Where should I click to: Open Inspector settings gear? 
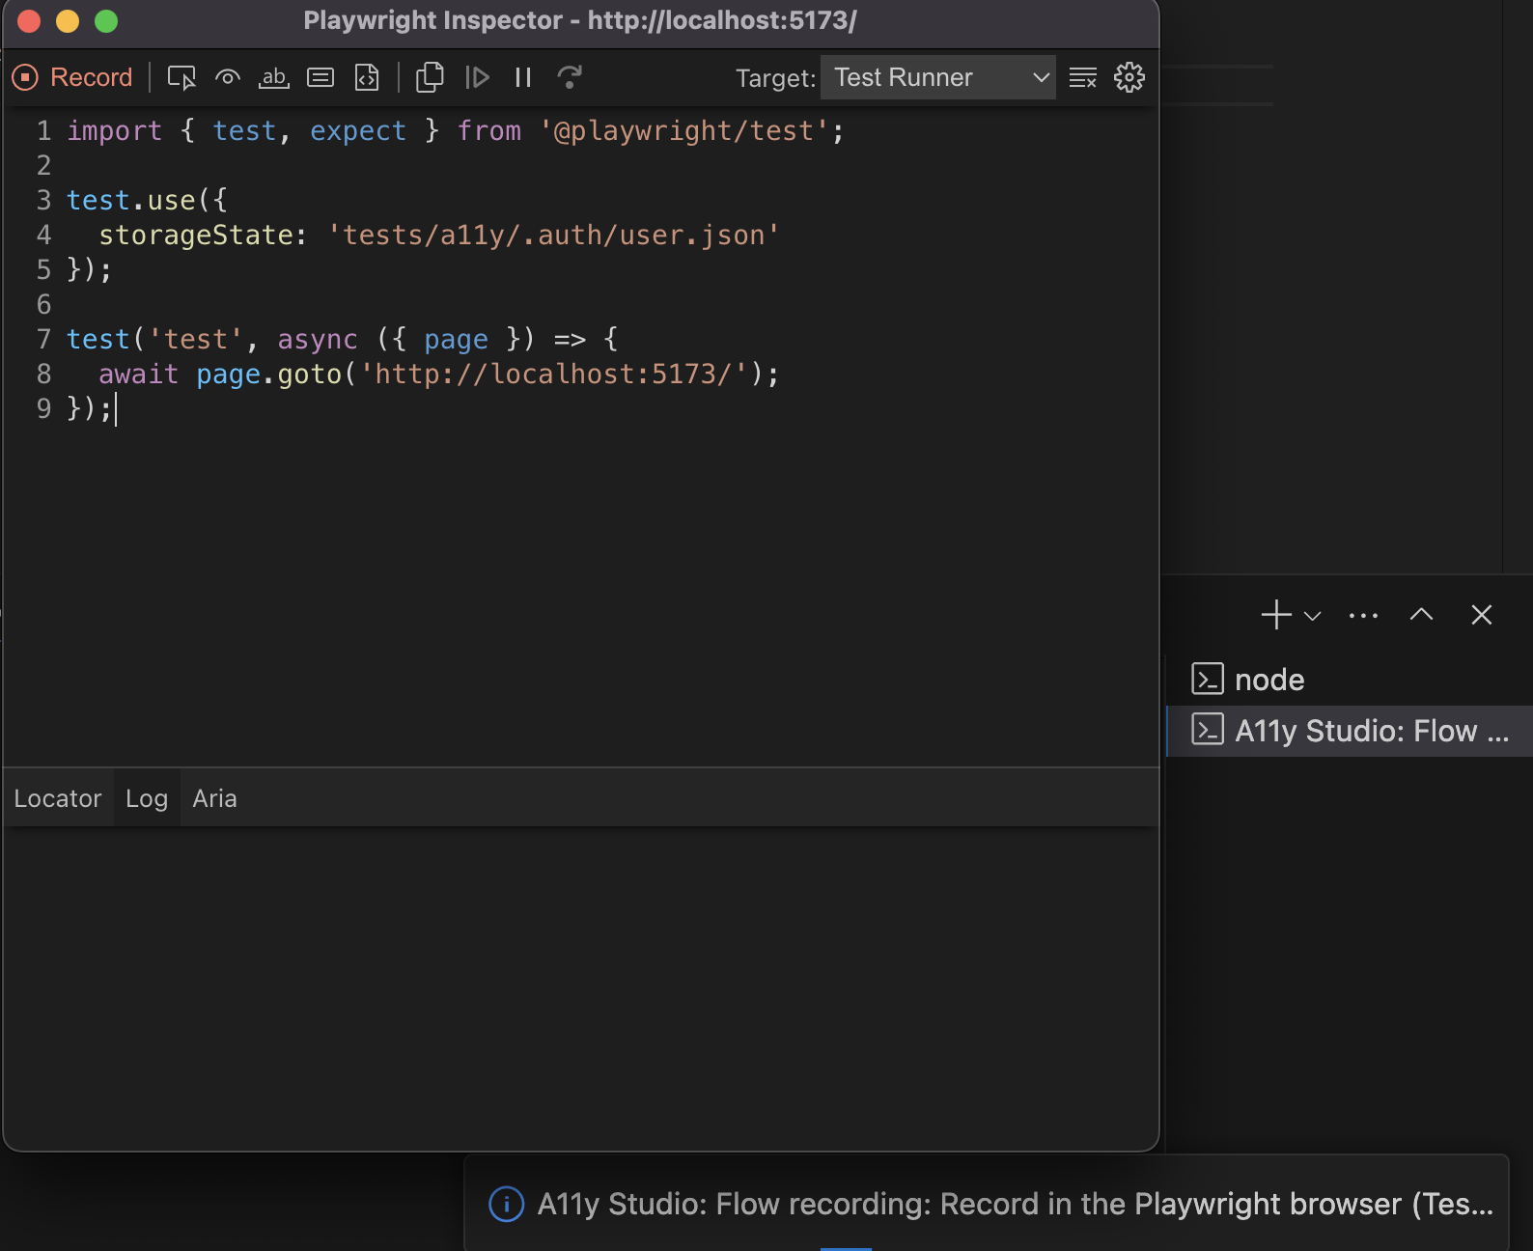1129,77
